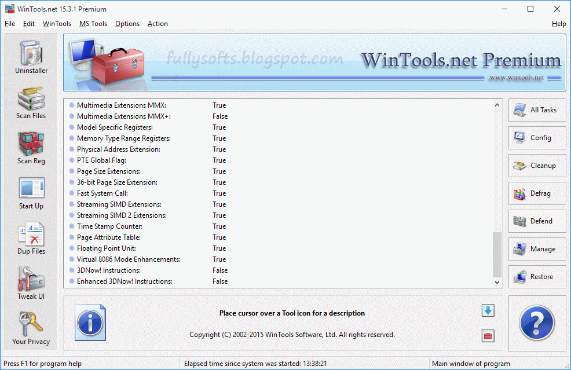
Task: Open the Uninstaller tool
Action: click(31, 57)
